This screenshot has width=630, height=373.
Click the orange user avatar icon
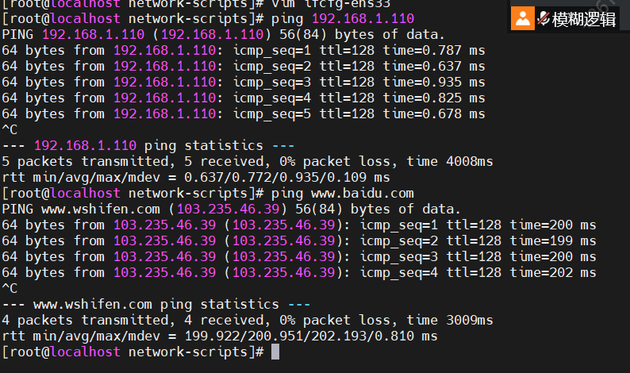pos(522,18)
